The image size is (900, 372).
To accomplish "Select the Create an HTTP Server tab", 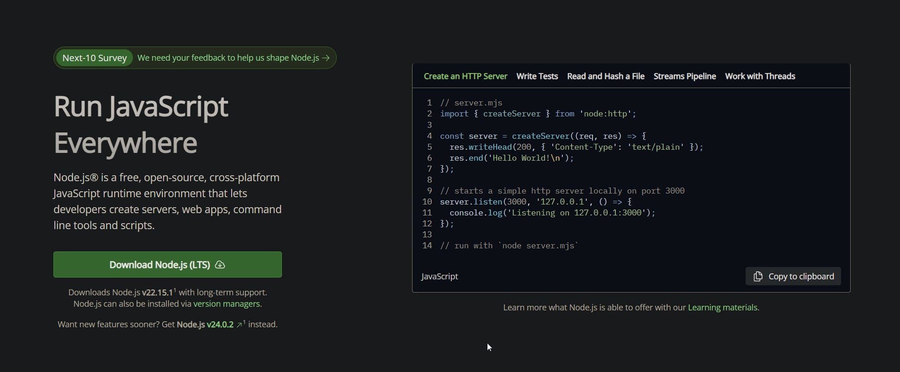I will click(x=465, y=76).
